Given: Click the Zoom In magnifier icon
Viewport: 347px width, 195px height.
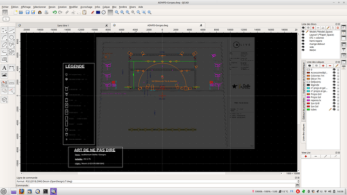Looking at the screenshot, I should pyautogui.click(x=117, y=13).
